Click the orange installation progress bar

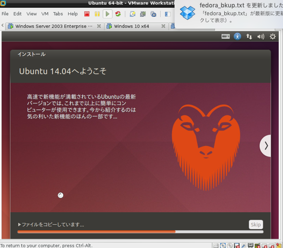[x=141, y=232]
